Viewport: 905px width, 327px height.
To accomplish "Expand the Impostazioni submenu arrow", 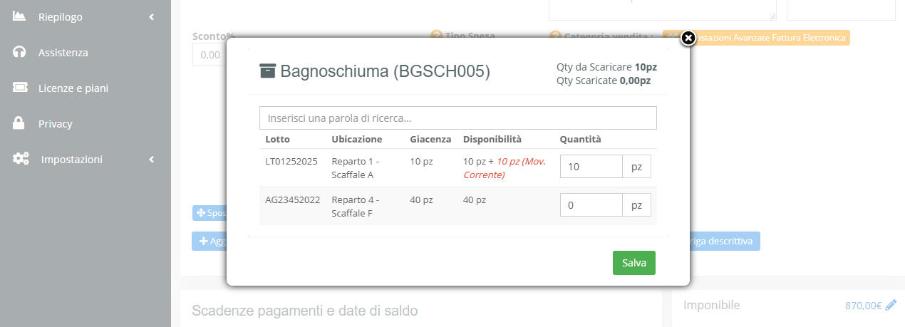I will 151,160.
